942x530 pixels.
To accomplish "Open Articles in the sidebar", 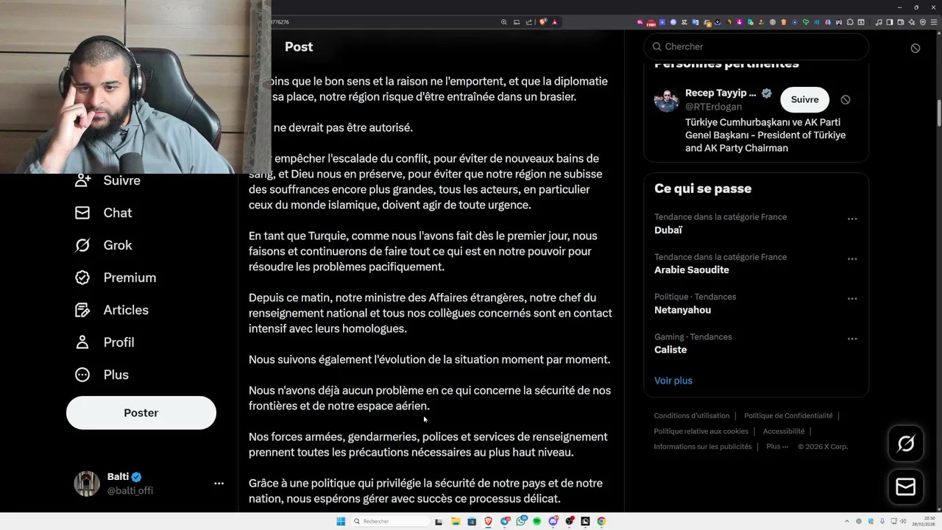I will point(112,310).
